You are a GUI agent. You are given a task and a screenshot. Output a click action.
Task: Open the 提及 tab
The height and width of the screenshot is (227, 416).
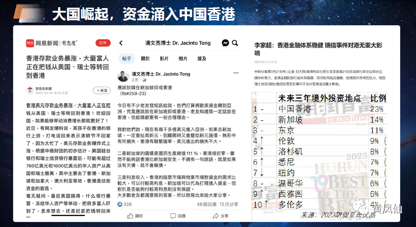point(202,59)
